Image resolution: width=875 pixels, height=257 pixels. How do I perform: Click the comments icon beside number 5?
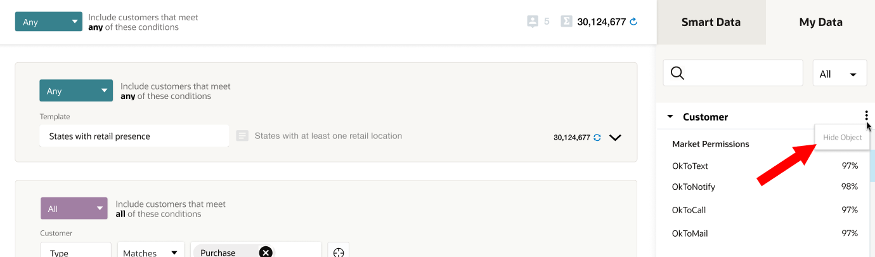533,22
